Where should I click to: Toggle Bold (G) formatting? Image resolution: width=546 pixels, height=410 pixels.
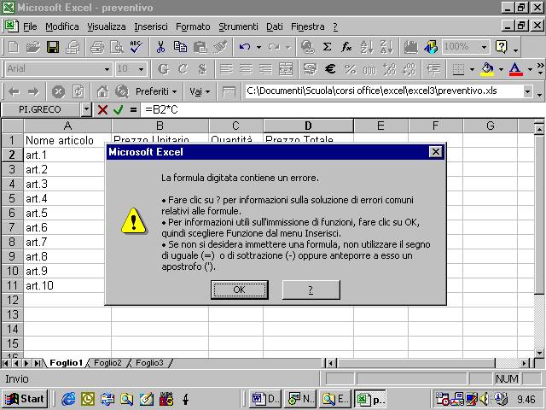163,69
